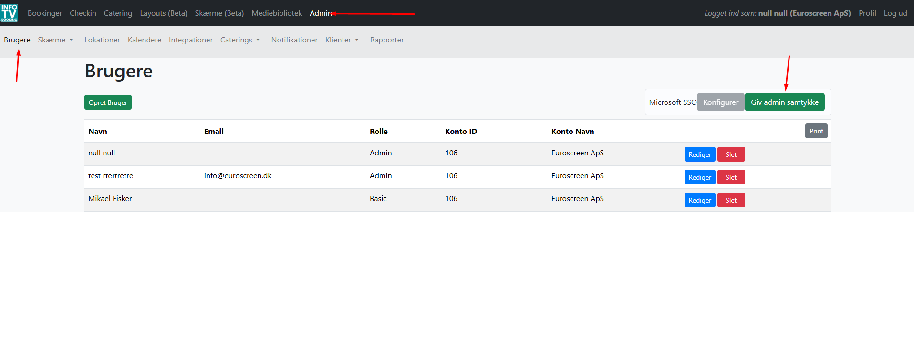The height and width of the screenshot is (338, 914).
Task: Open Catering in top navigation
Action: (x=118, y=13)
